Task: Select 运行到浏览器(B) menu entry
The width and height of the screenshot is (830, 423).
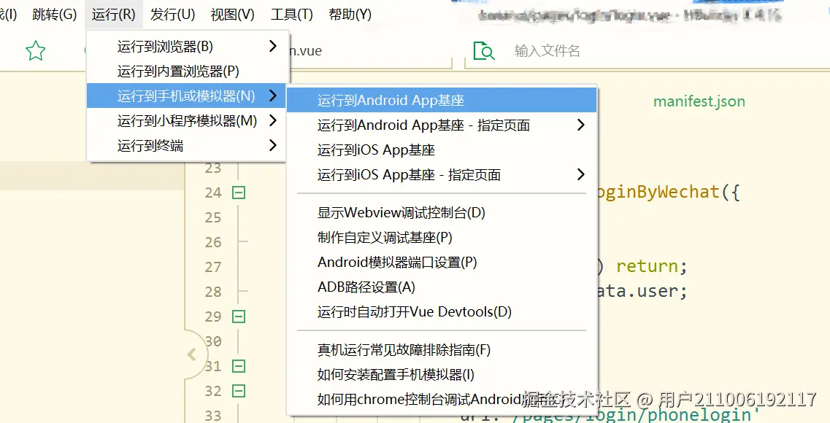Action: point(186,47)
